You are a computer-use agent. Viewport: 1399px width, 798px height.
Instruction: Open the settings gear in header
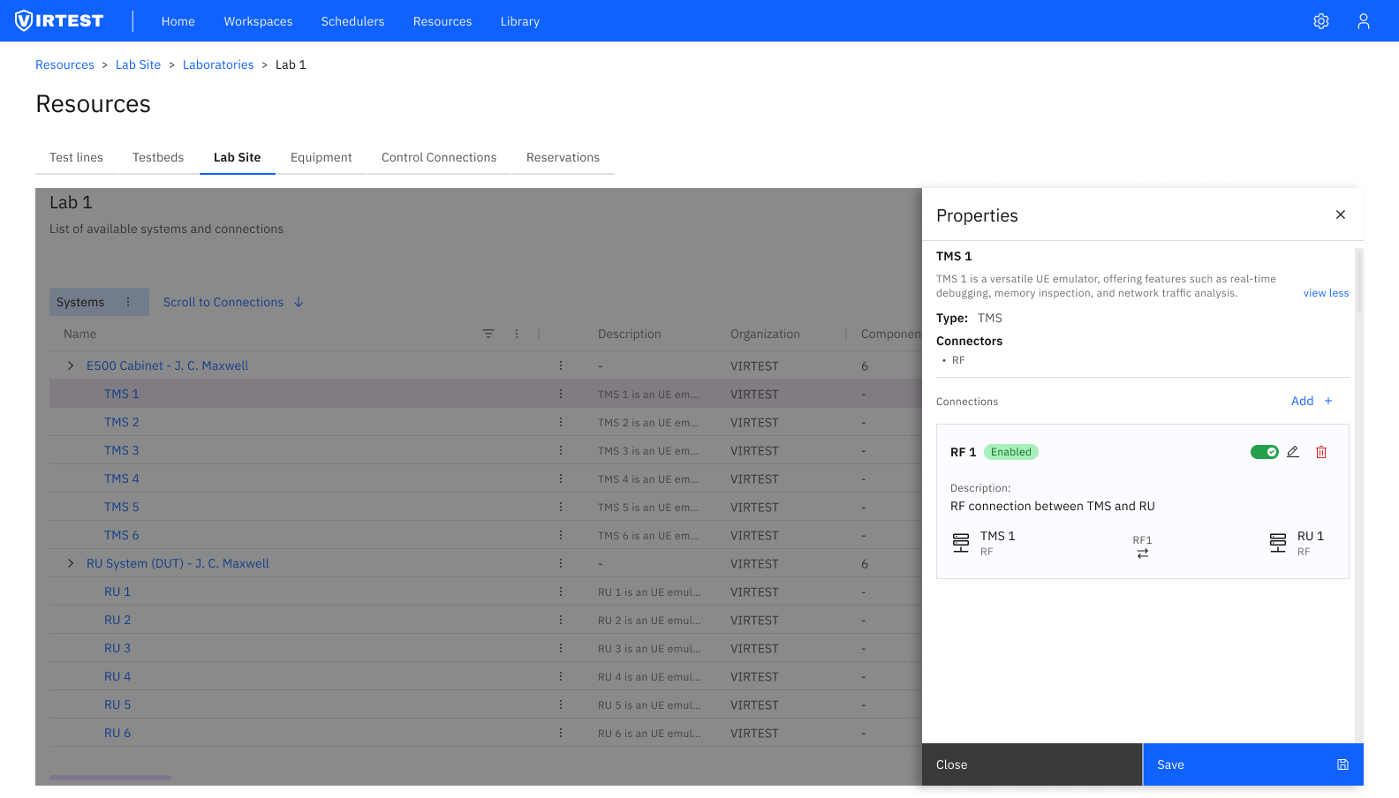point(1320,21)
